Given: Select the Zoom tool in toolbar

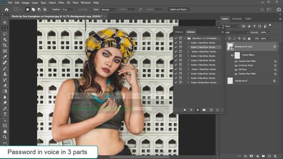Looking at the screenshot, I should point(5,137).
